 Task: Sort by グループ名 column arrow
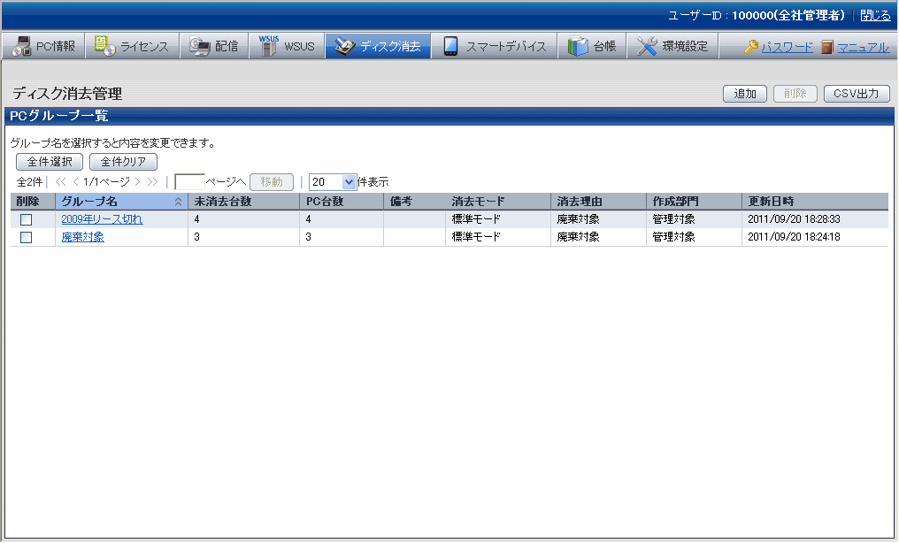[x=179, y=202]
